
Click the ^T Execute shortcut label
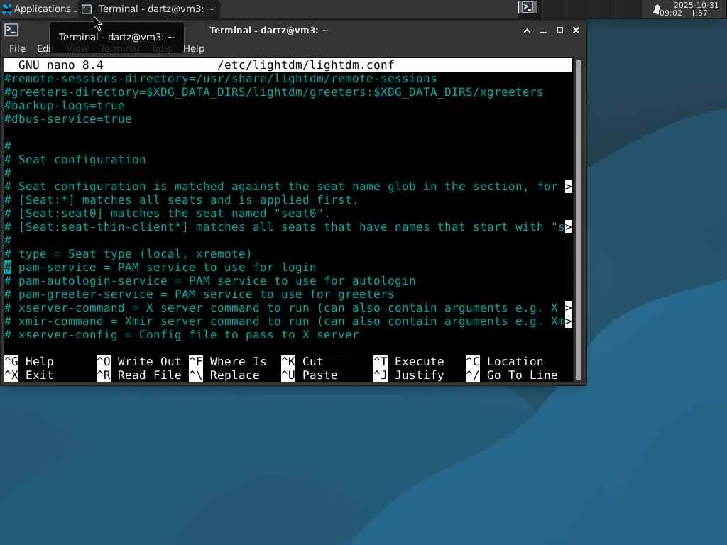(x=409, y=361)
